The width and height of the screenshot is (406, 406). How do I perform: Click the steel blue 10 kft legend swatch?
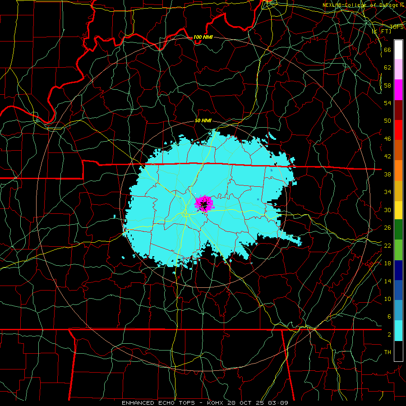[398, 310]
